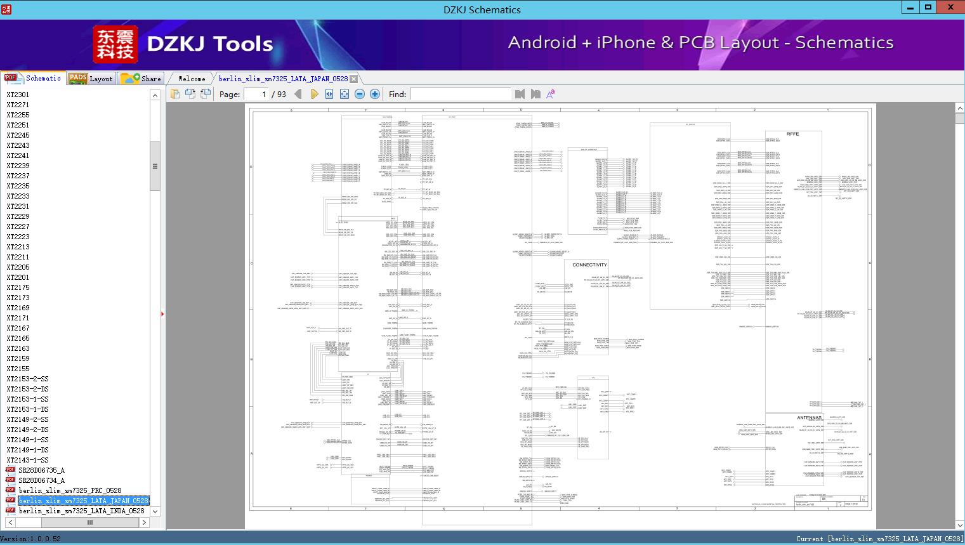Open the berlin_slim_sm7325_PRC_0528 schematic file

70,490
